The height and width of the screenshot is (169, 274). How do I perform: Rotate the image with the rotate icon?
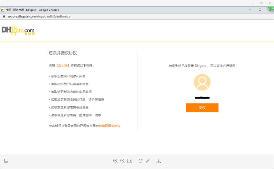tap(141, 161)
